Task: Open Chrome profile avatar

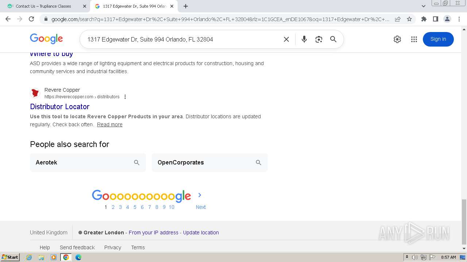Action: 447,19
